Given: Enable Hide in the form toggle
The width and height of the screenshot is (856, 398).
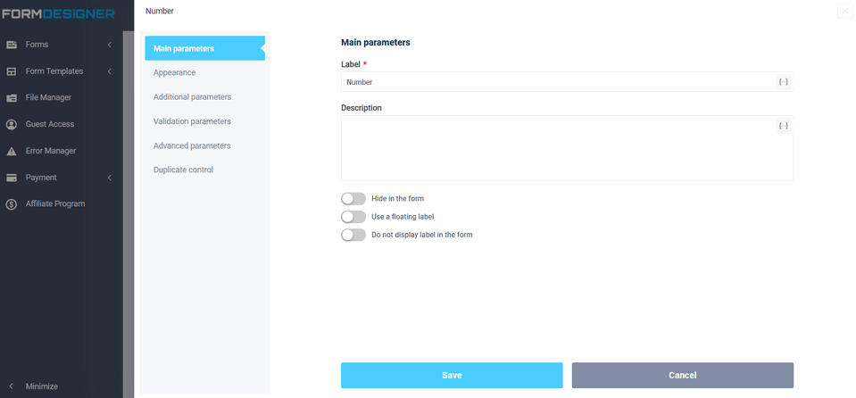Looking at the screenshot, I should 353,198.
